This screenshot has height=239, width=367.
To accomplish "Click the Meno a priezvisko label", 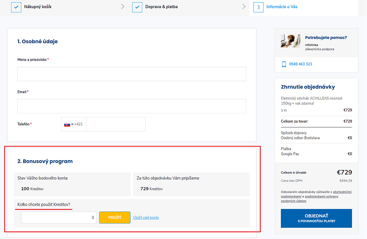I will [32, 60].
